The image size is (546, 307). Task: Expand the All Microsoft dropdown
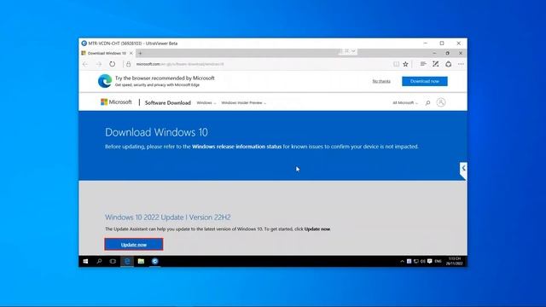click(405, 102)
